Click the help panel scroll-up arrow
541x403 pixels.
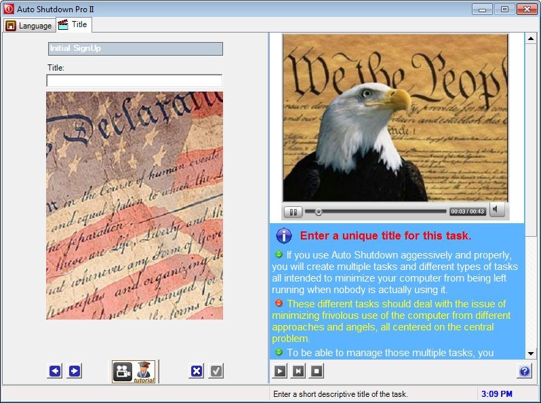click(531, 38)
